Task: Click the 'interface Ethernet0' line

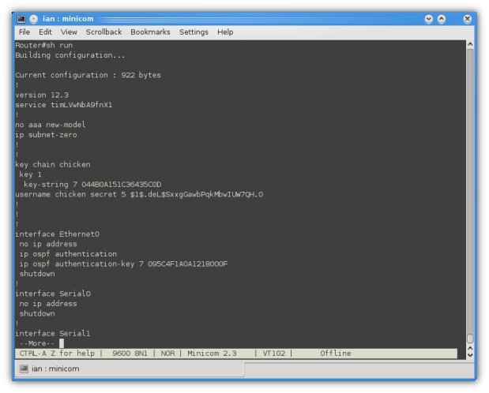Action: click(x=58, y=234)
